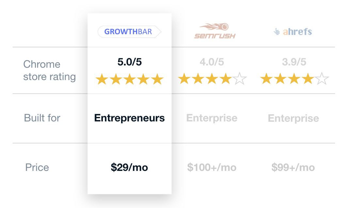
Task: Click the SEMrush comet logo
Action: (x=215, y=31)
